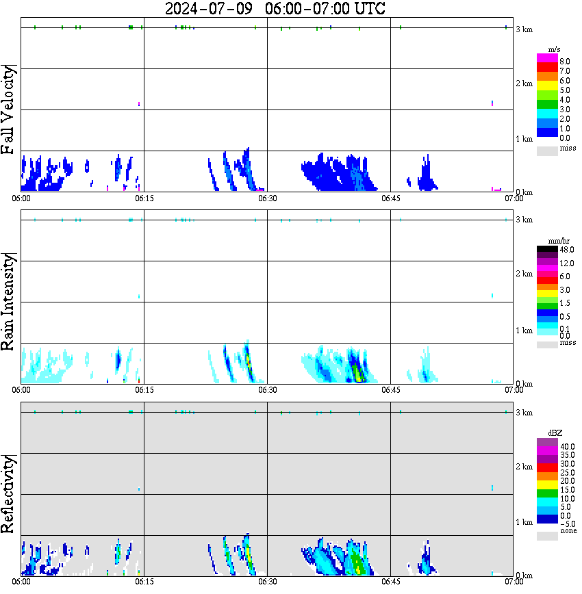This screenshot has height=594, width=582.
Task: Click the 'dBZ' unit label on the legend
Action: point(555,433)
